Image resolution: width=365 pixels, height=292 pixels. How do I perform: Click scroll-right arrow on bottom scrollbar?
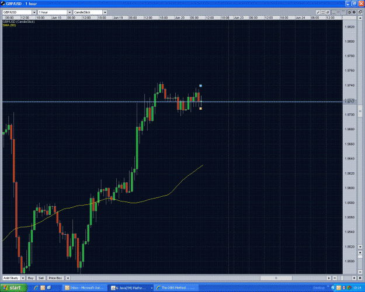(x=329, y=278)
